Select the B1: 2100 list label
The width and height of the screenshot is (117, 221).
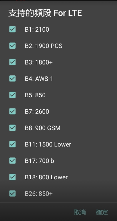(x=37, y=30)
